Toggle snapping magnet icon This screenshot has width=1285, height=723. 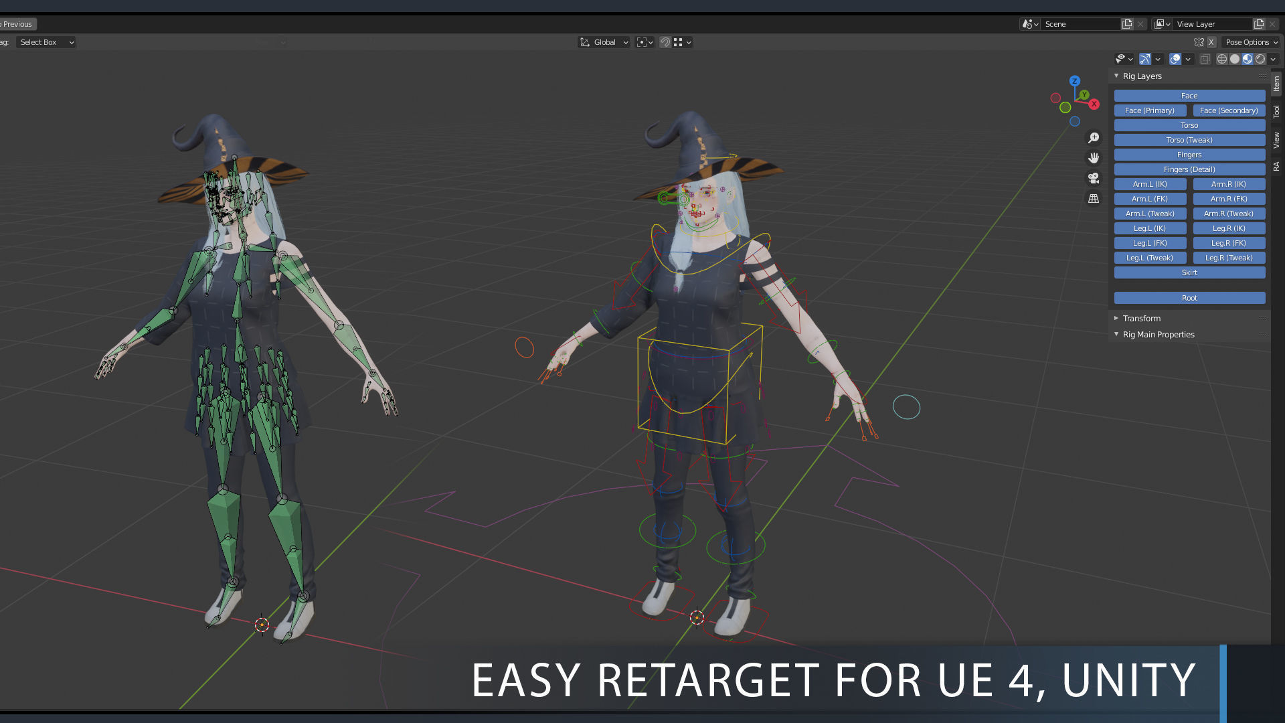click(x=665, y=42)
